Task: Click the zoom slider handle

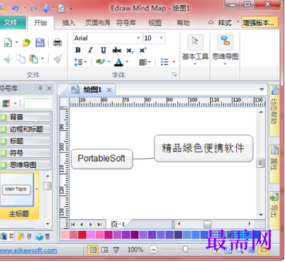Action: point(185,249)
